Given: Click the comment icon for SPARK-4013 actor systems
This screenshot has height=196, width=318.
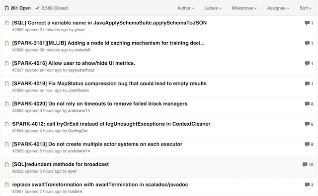Looking at the screenshot, I should [307, 144].
